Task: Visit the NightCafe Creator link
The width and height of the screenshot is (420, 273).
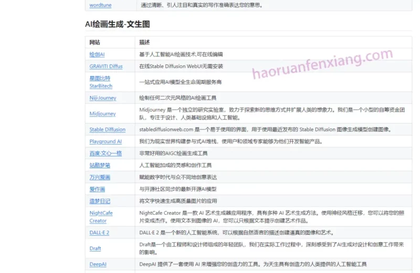Action: pyautogui.click(x=101, y=217)
